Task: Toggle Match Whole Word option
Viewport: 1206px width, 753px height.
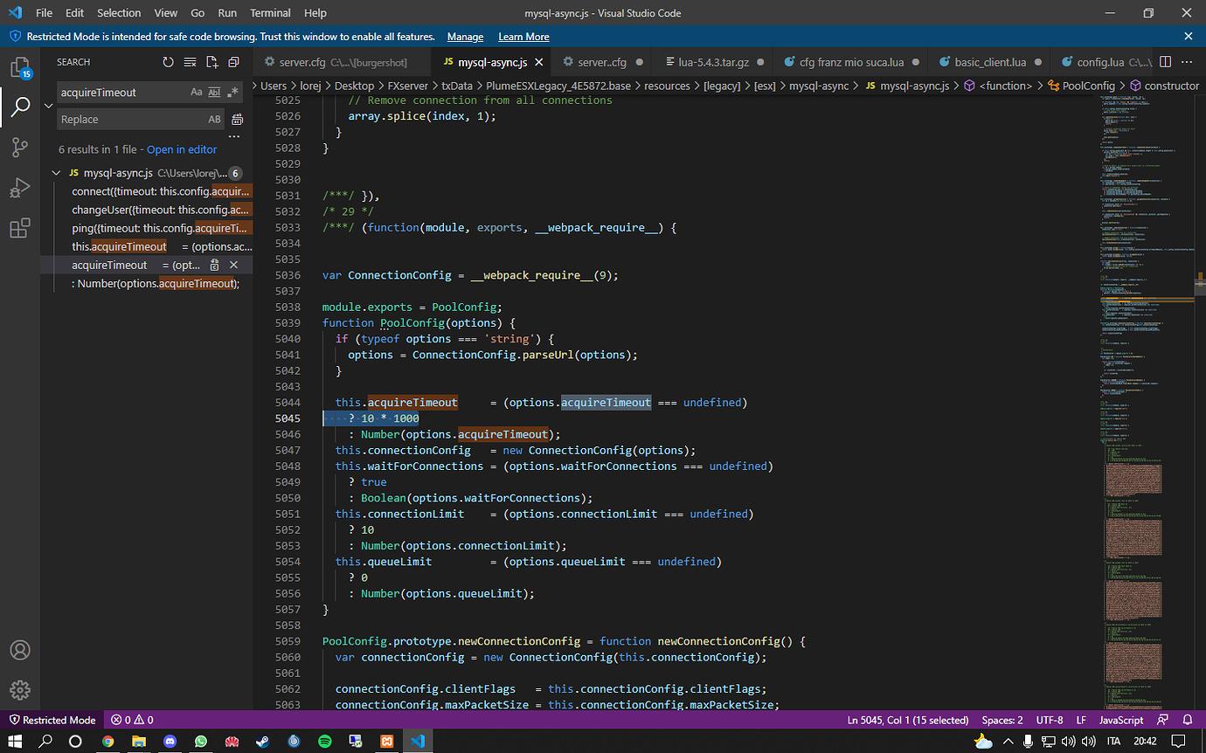Action: pos(214,92)
